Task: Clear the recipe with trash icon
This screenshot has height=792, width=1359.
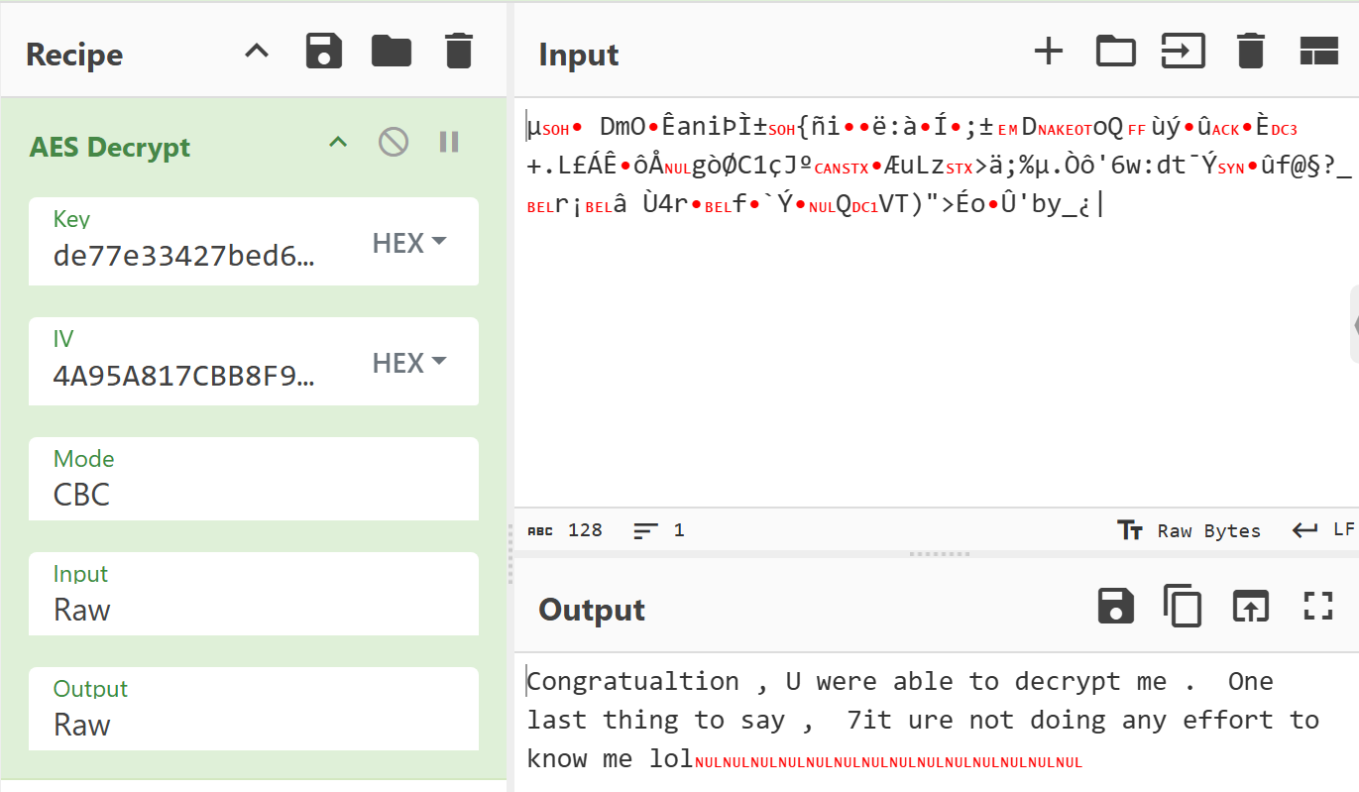Action: [x=458, y=52]
